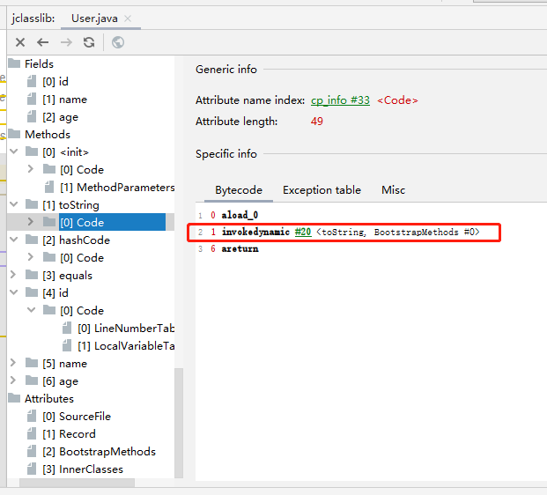
Task: Click the file icon beside [2] BootstrapMethods
Action: point(32,451)
